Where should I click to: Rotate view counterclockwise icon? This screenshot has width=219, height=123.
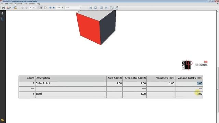112,8
